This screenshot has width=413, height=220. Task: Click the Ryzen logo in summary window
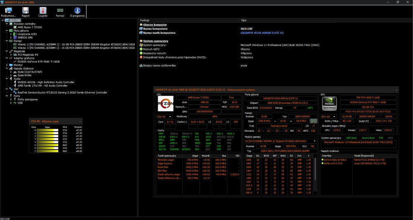(166, 103)
